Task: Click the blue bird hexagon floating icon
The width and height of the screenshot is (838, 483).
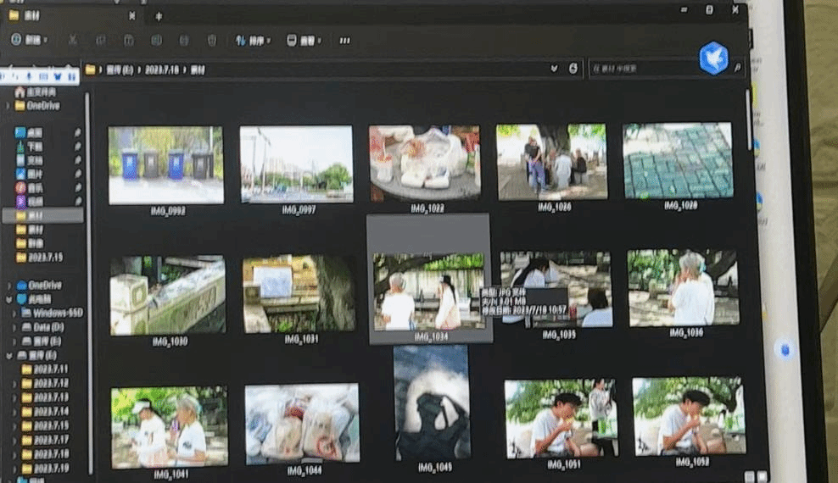Action: point(713,58)
